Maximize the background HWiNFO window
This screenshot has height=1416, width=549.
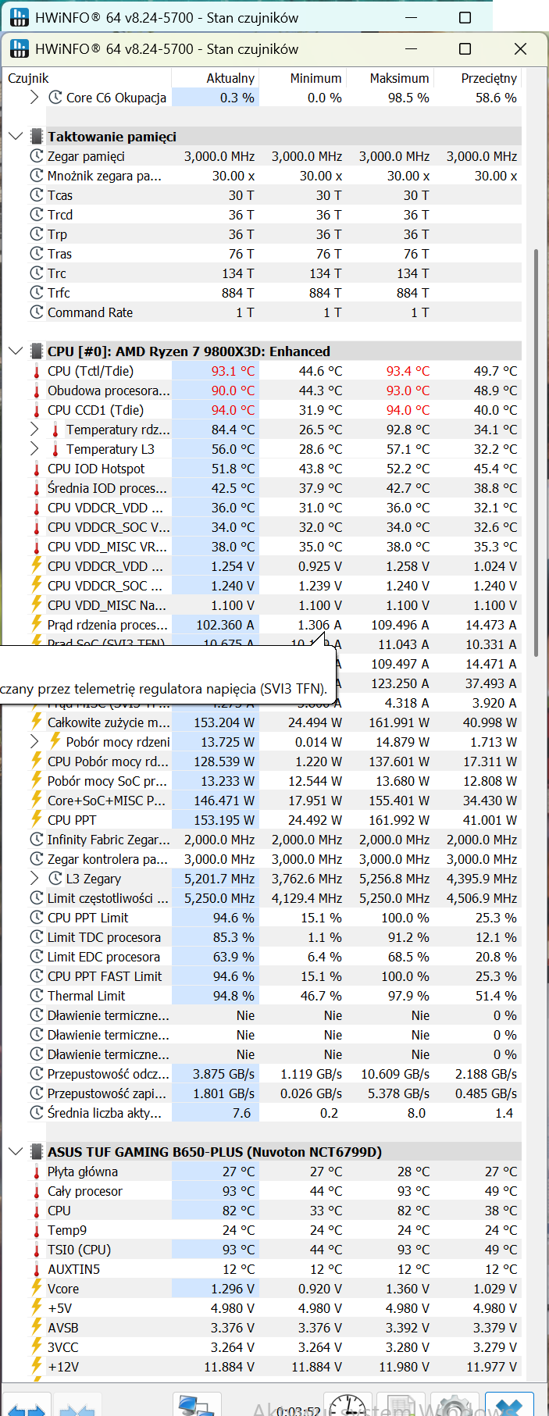pyautogui.click(x=465, y=17)
